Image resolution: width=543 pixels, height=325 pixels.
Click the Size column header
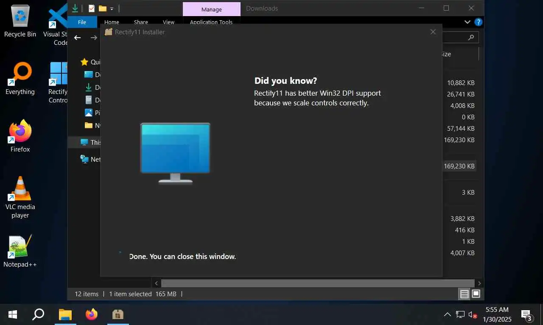click(x=459, y=54)
